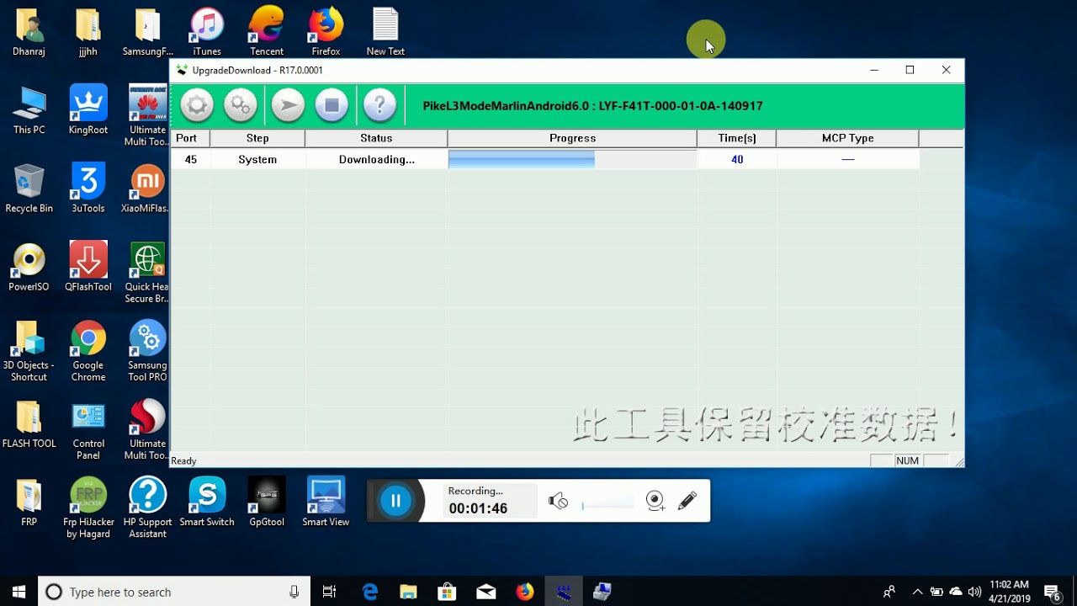
Task: Select the KingRoot desktop shortcut
Action: [88, 111]
